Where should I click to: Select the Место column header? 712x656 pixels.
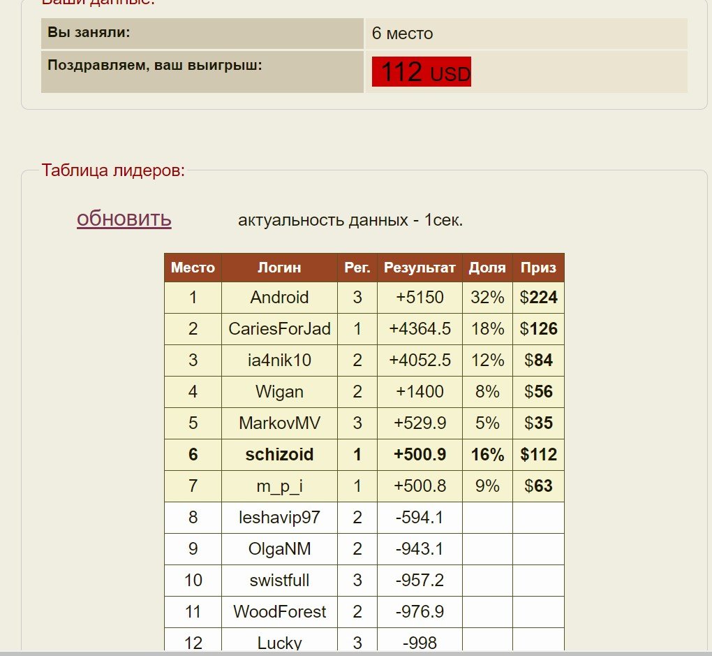(x=192, y=267)
